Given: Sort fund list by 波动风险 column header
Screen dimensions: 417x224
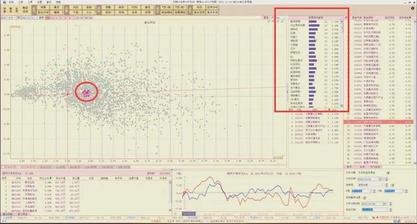Looking at the screenshot, I should pos(389,18).
